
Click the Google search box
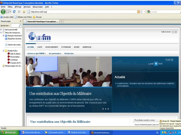tap(166, 12)
